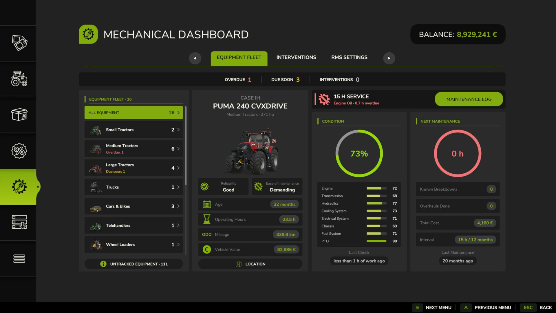Expand the Large Tractors category chevron

178,168
